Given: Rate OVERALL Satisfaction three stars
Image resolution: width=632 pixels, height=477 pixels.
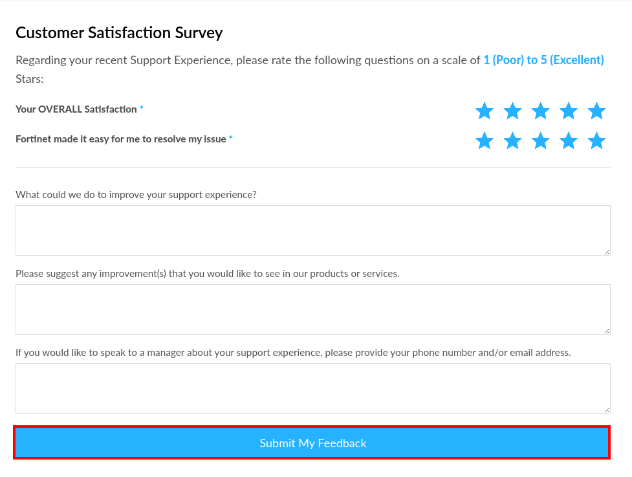Looking at the screenshot, I should click(x=540, y=111).
